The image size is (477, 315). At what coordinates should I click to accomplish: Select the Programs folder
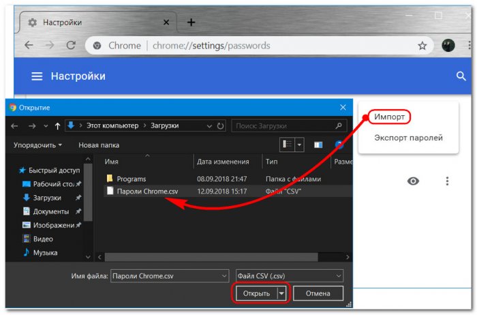[x=131, y=179]
